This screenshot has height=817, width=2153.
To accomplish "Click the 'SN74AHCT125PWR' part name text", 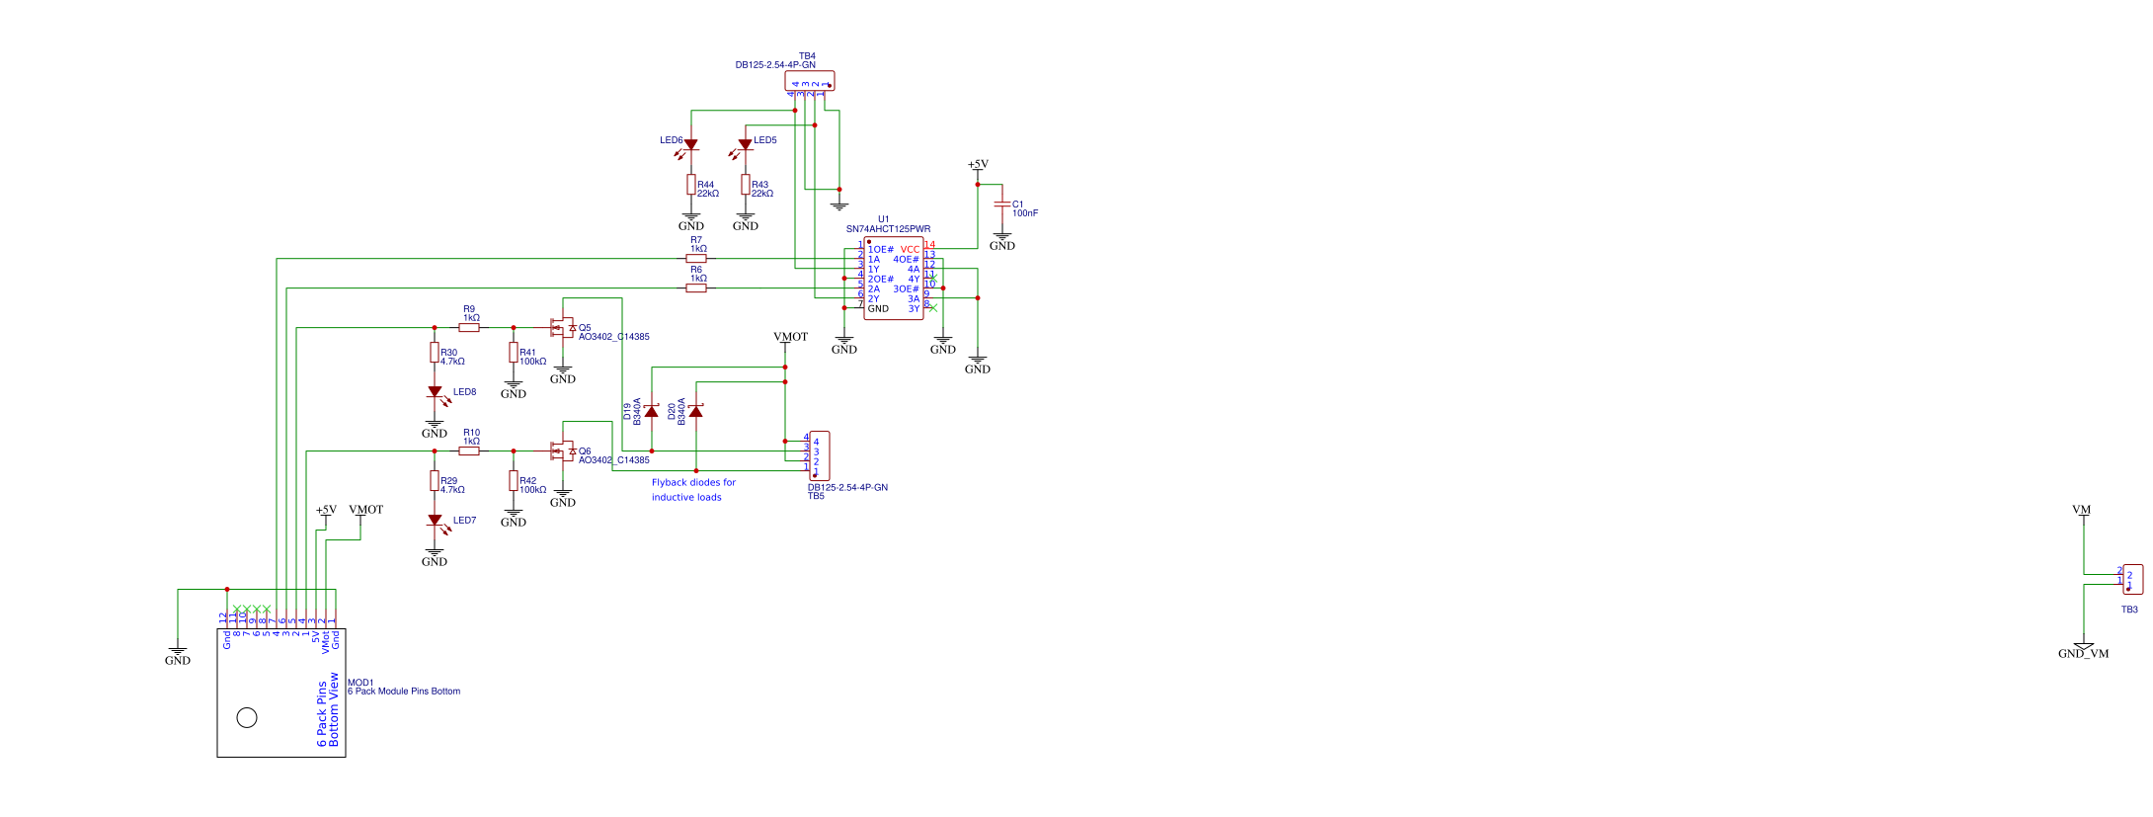I will coord(888,229).
